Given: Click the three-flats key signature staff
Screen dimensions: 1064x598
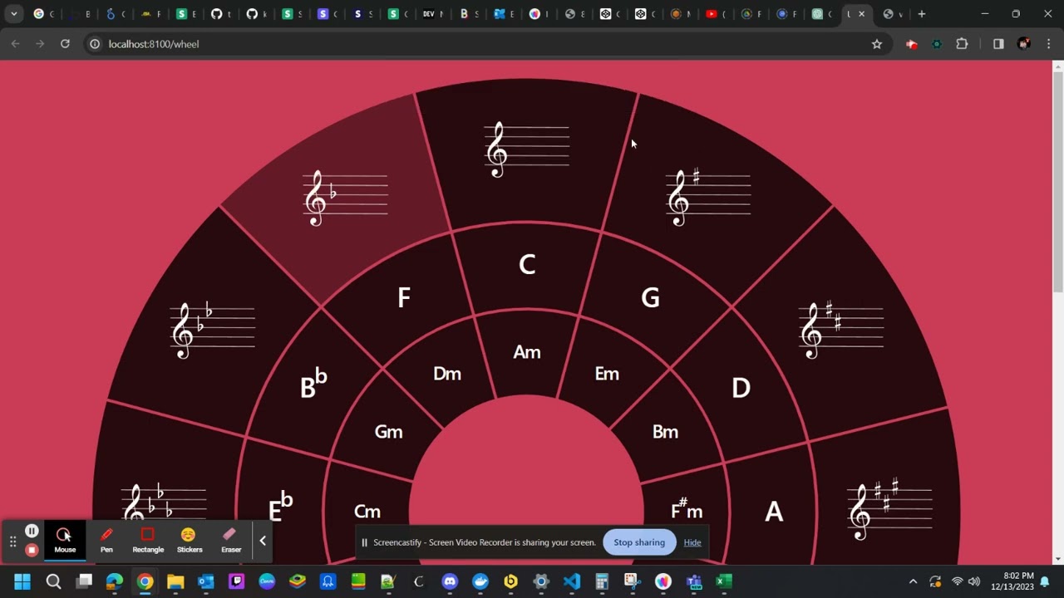Looking at the screenshot, I should (x=164, y=508).
